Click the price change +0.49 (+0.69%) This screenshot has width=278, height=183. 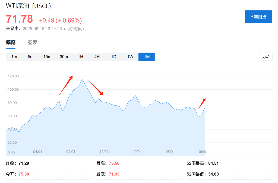tap(60, 20)
